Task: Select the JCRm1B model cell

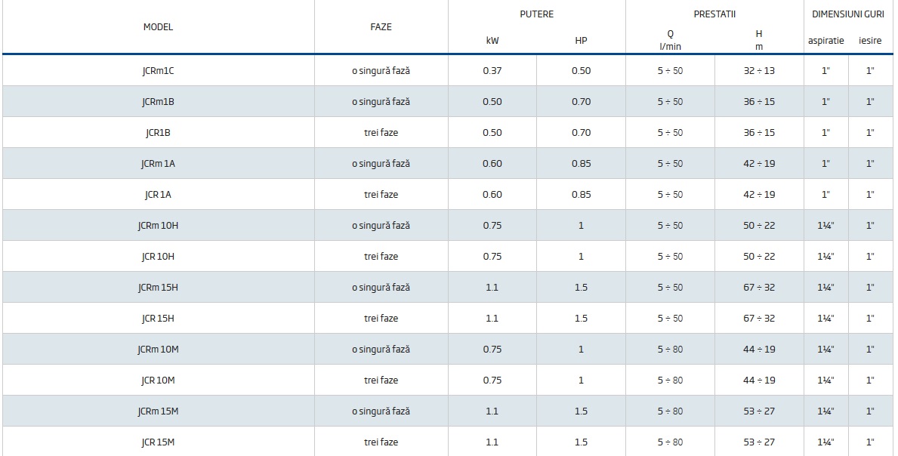Action: [x=158, y=102]
